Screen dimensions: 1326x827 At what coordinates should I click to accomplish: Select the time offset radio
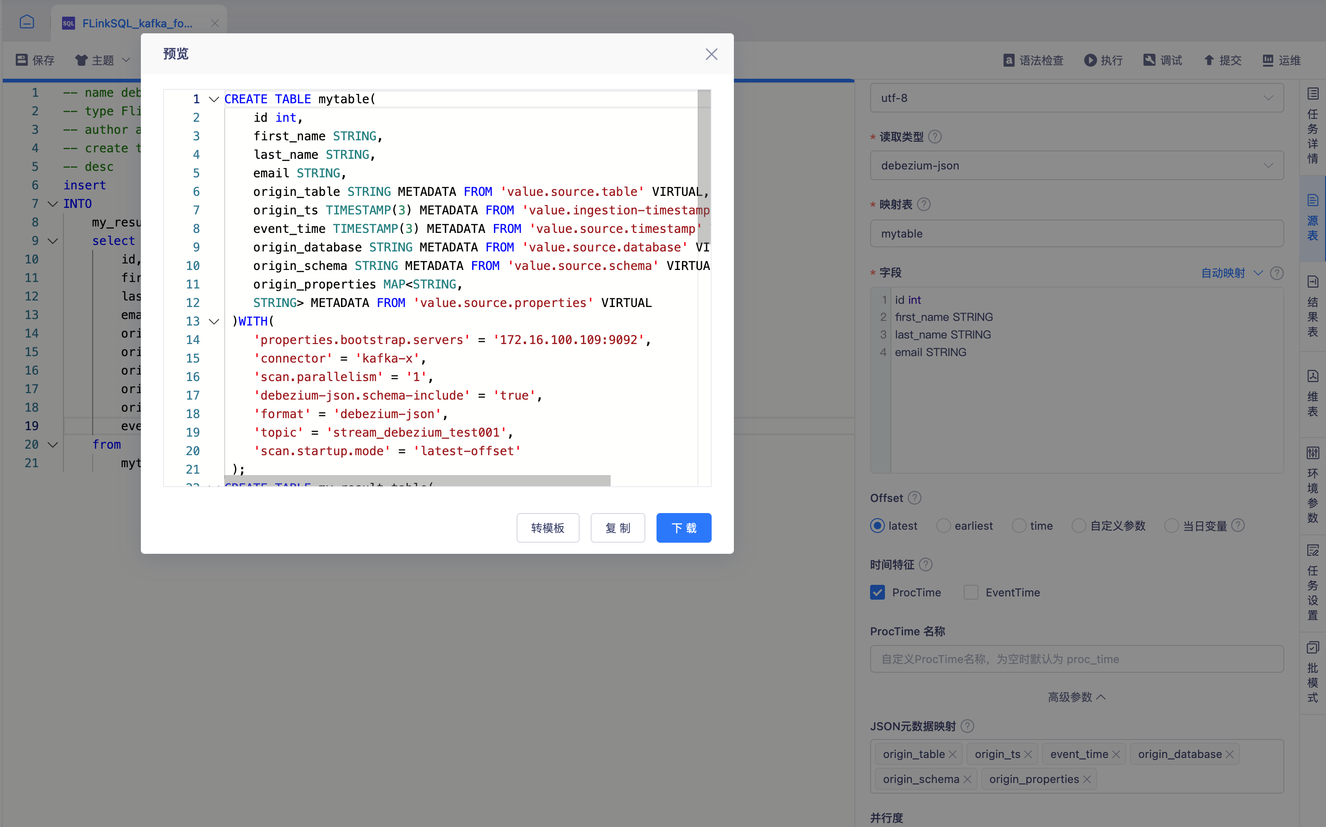[x=1019, y=526]
